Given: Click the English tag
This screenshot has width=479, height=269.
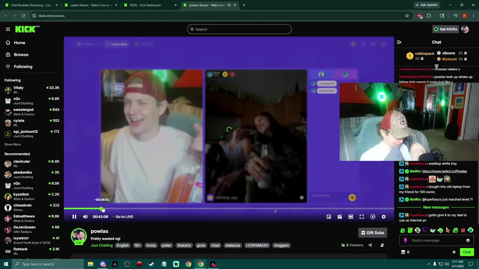Looking at the screenshot, I should coord(122,245).
